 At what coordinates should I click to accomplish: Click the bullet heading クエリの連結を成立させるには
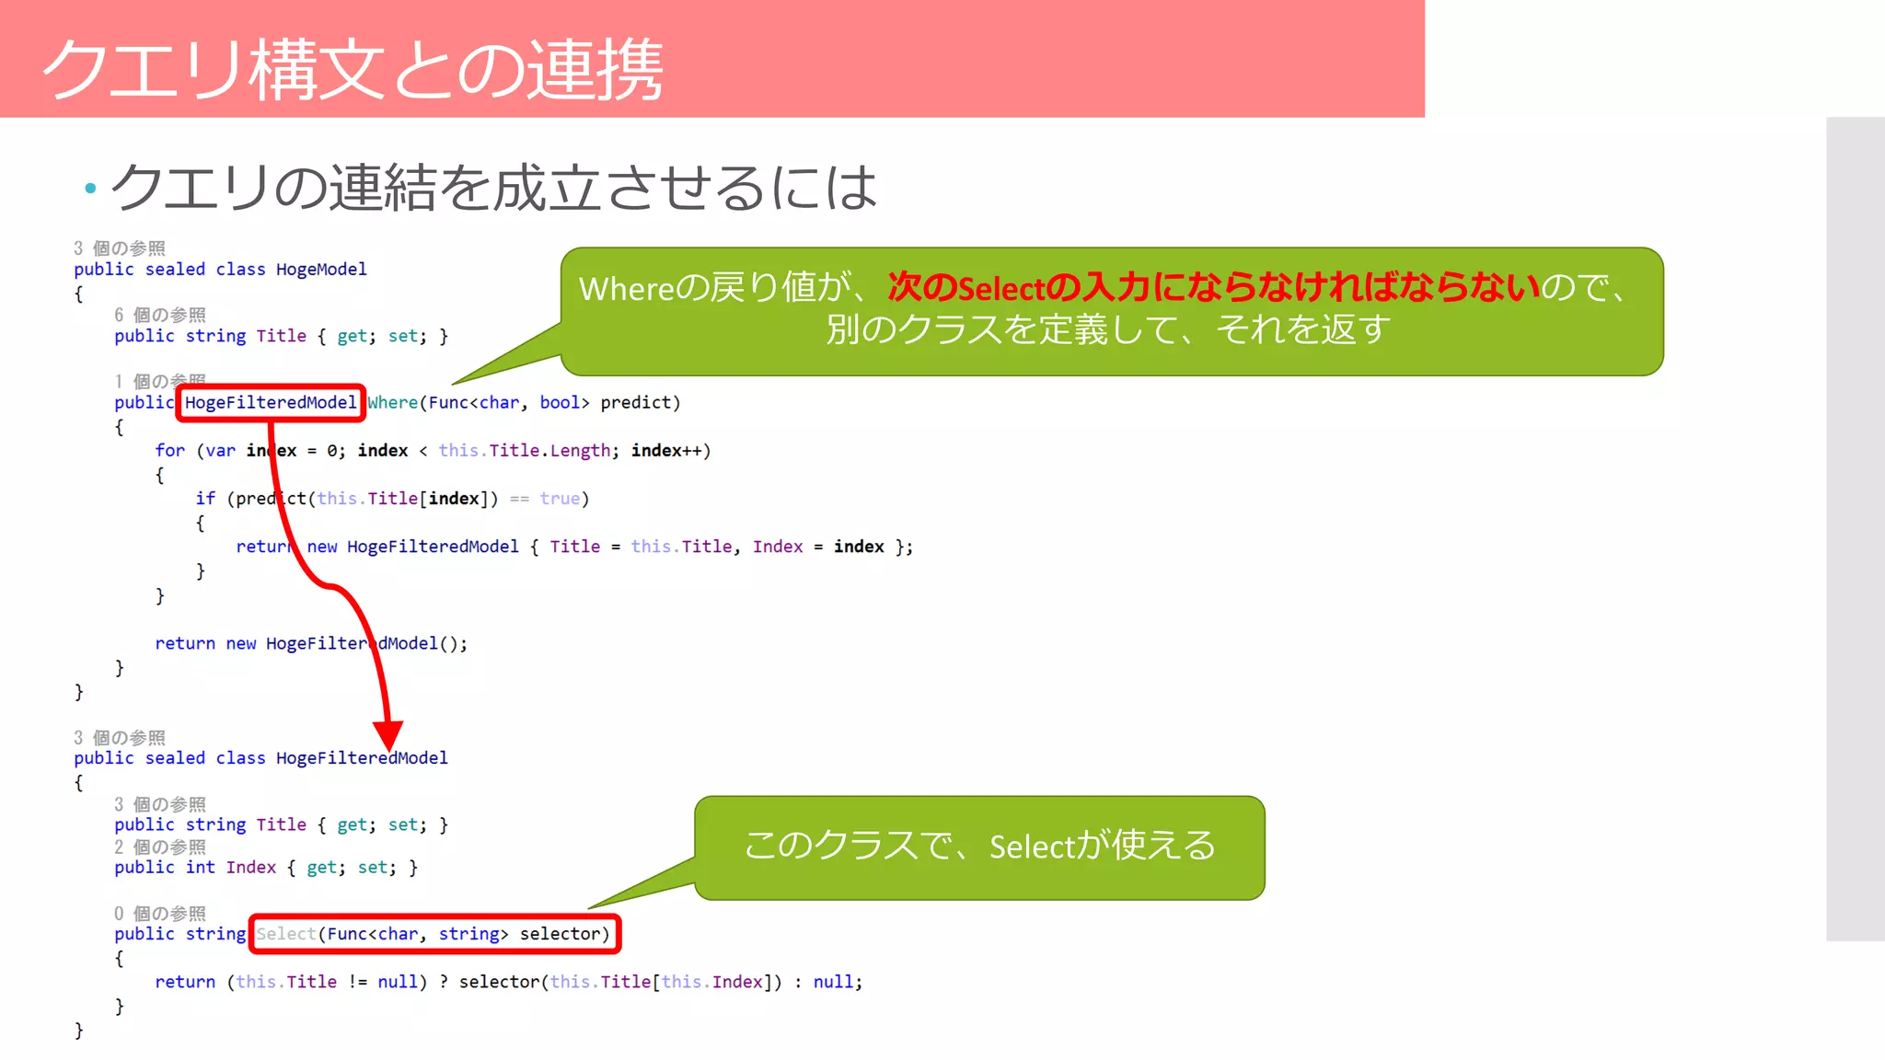[x=493, y=187]
